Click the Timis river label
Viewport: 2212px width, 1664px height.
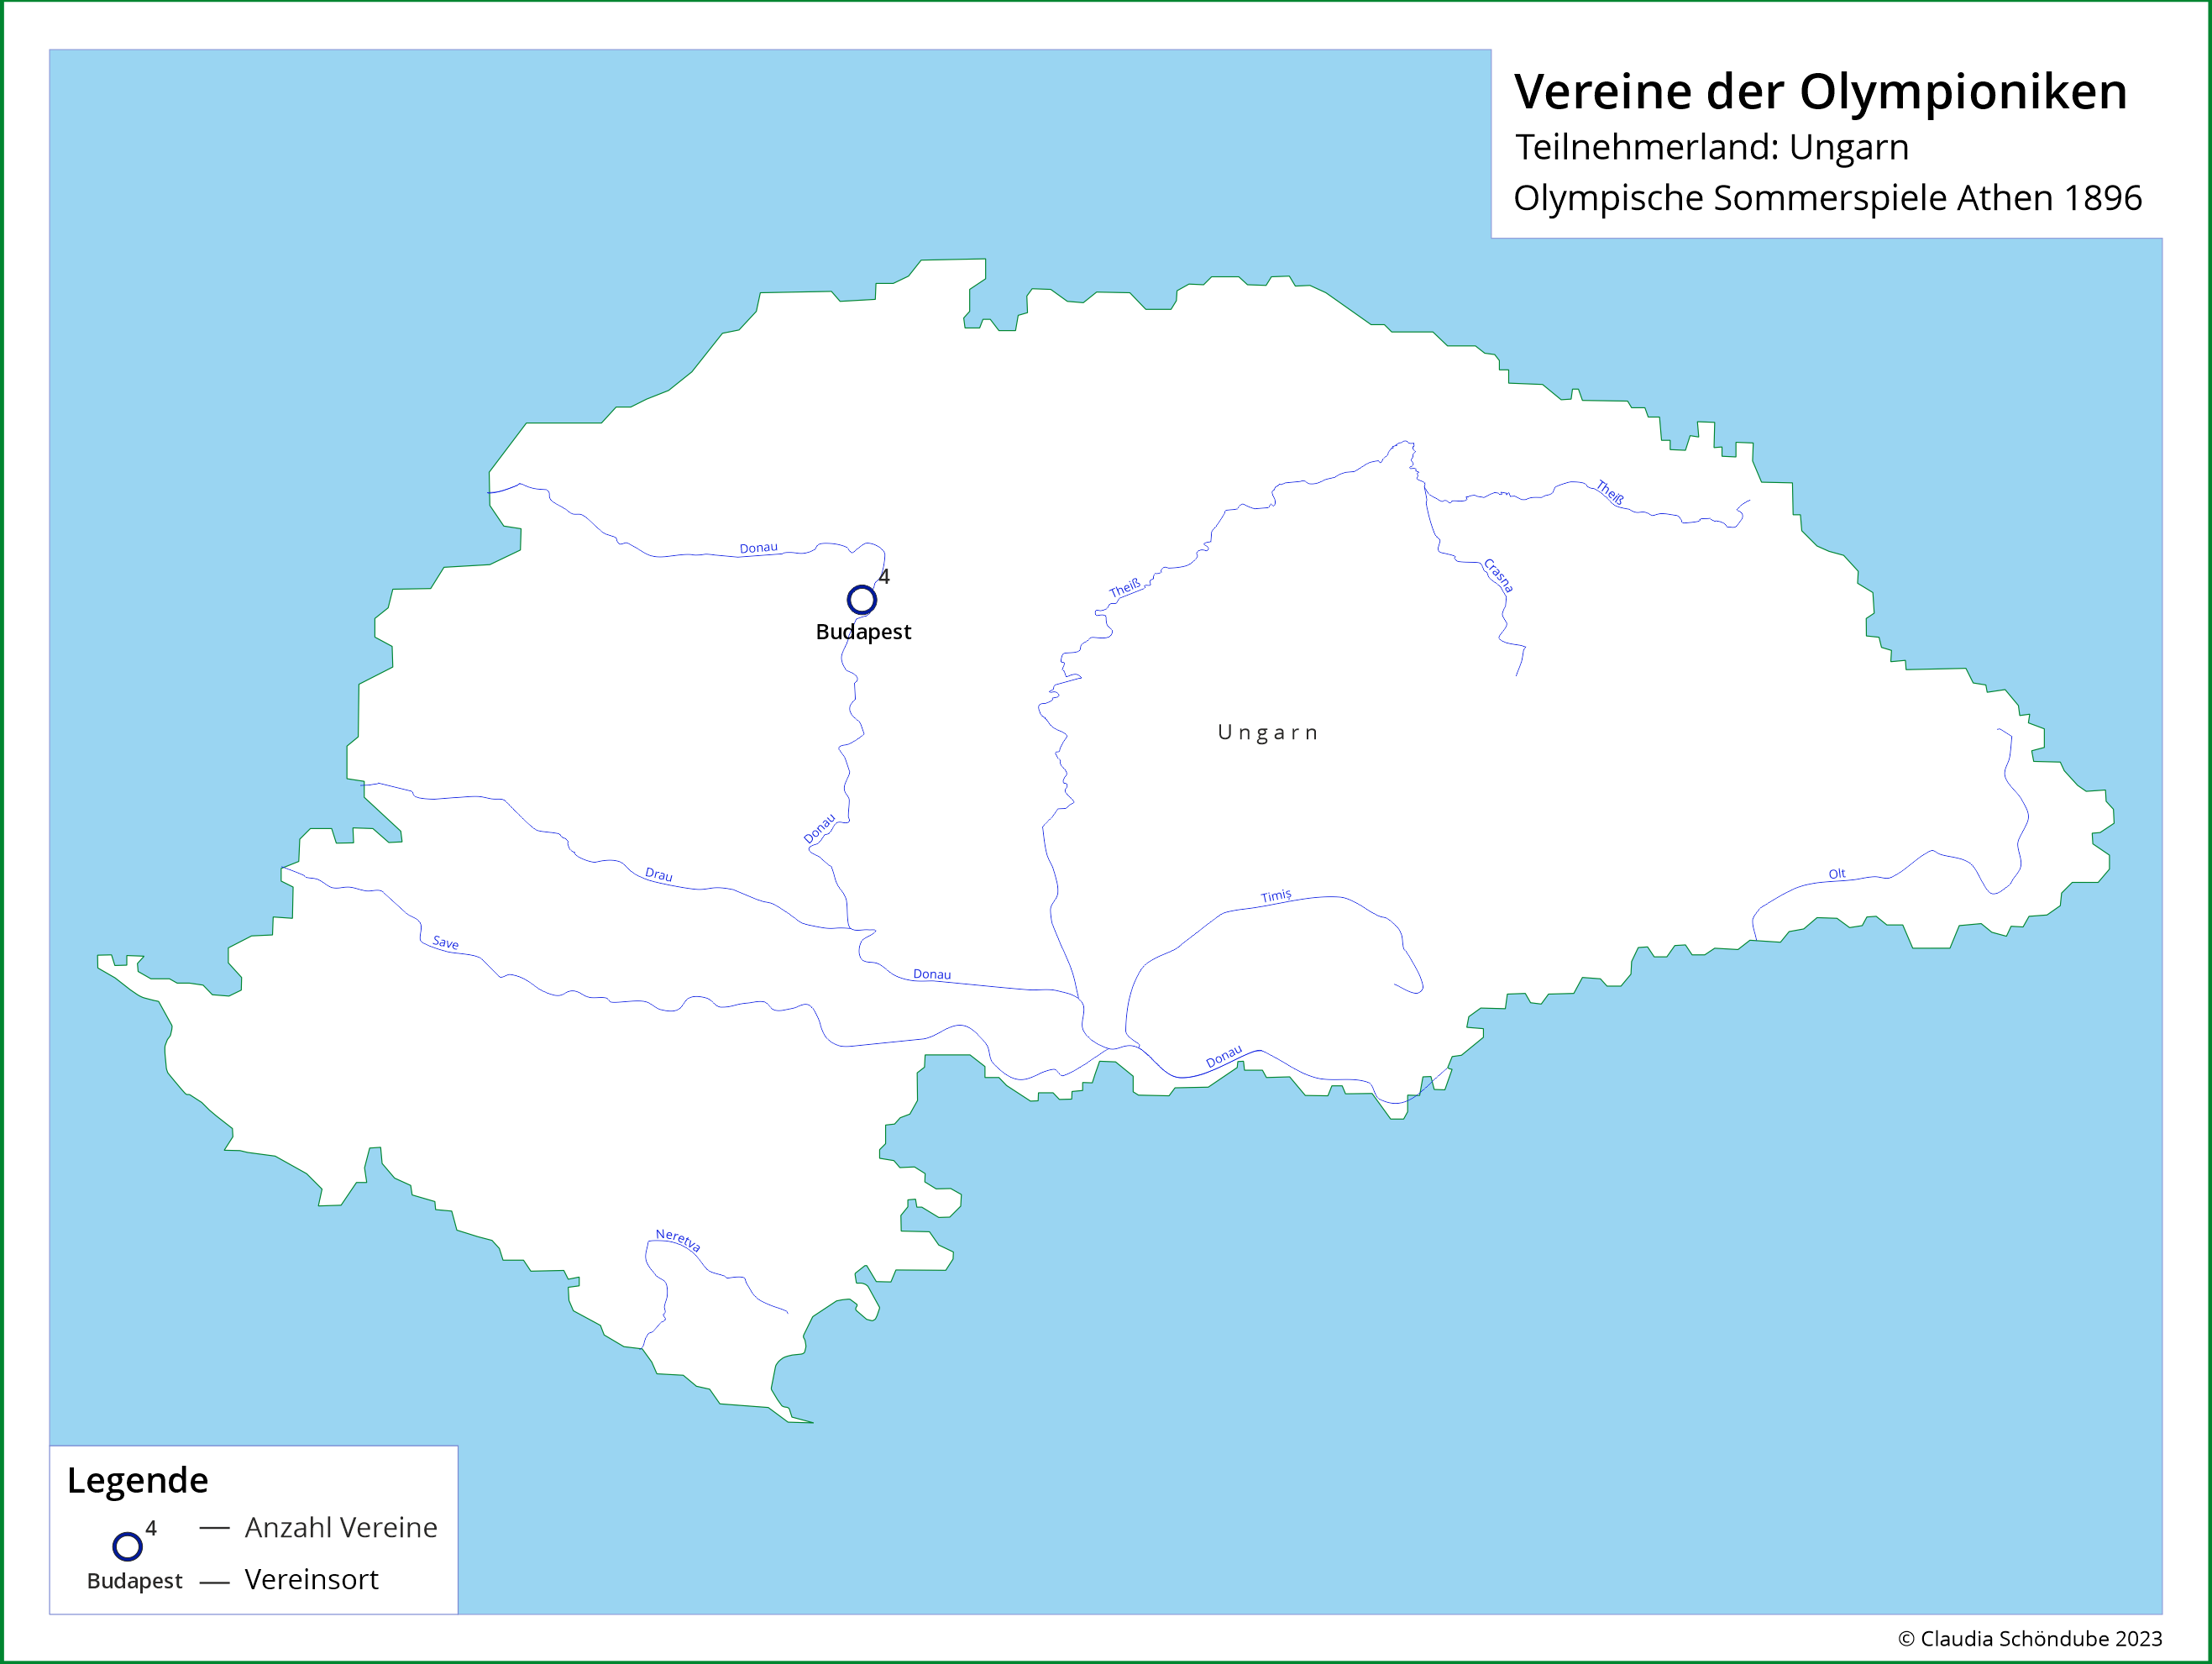tap(1276, 896)
